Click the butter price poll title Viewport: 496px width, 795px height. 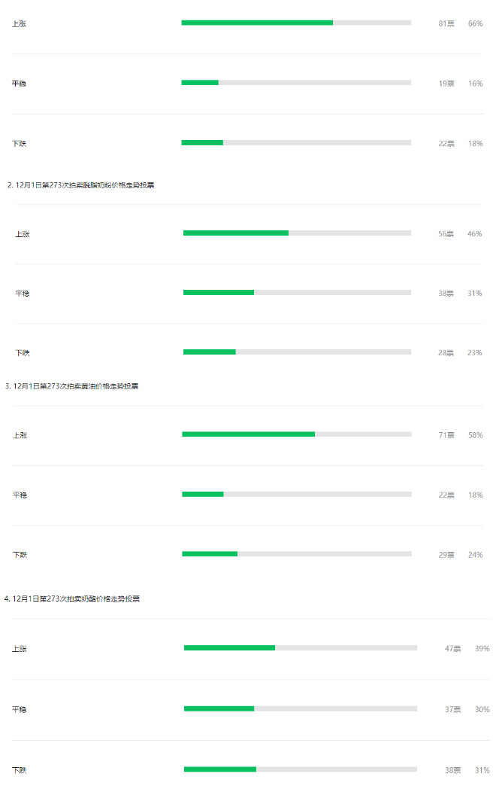[72, 386]
